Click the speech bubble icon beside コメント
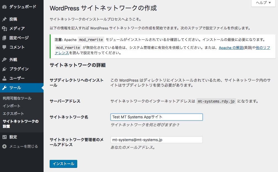Viewport: 278px width, 172px height. (4, 47)
